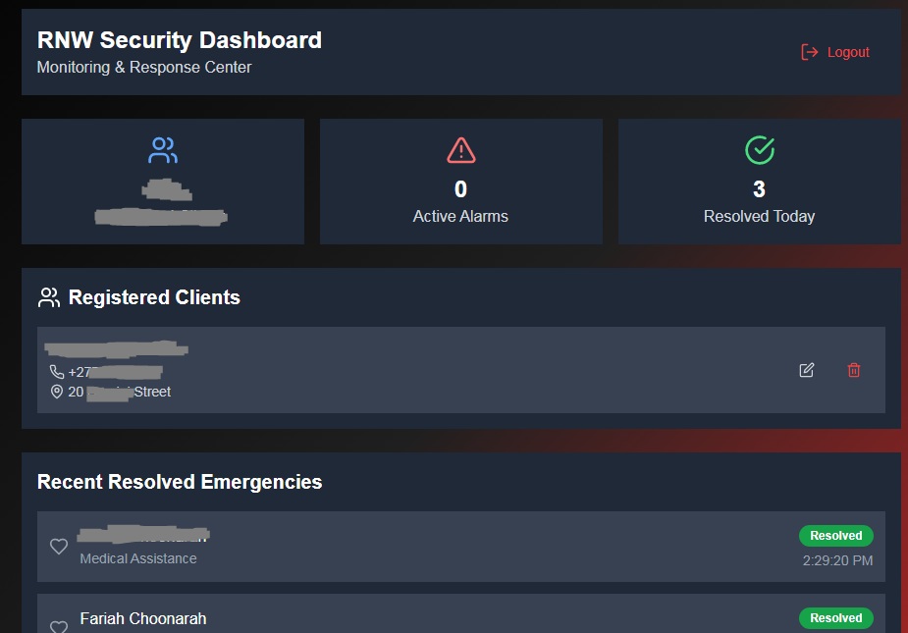The width and height of the screenshot is (908, 633).
Task: Click the red alarm triangle icon
Action: [x=461, y=150]
